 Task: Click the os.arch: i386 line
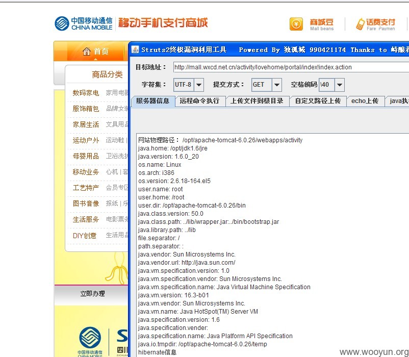coord(156,172)
